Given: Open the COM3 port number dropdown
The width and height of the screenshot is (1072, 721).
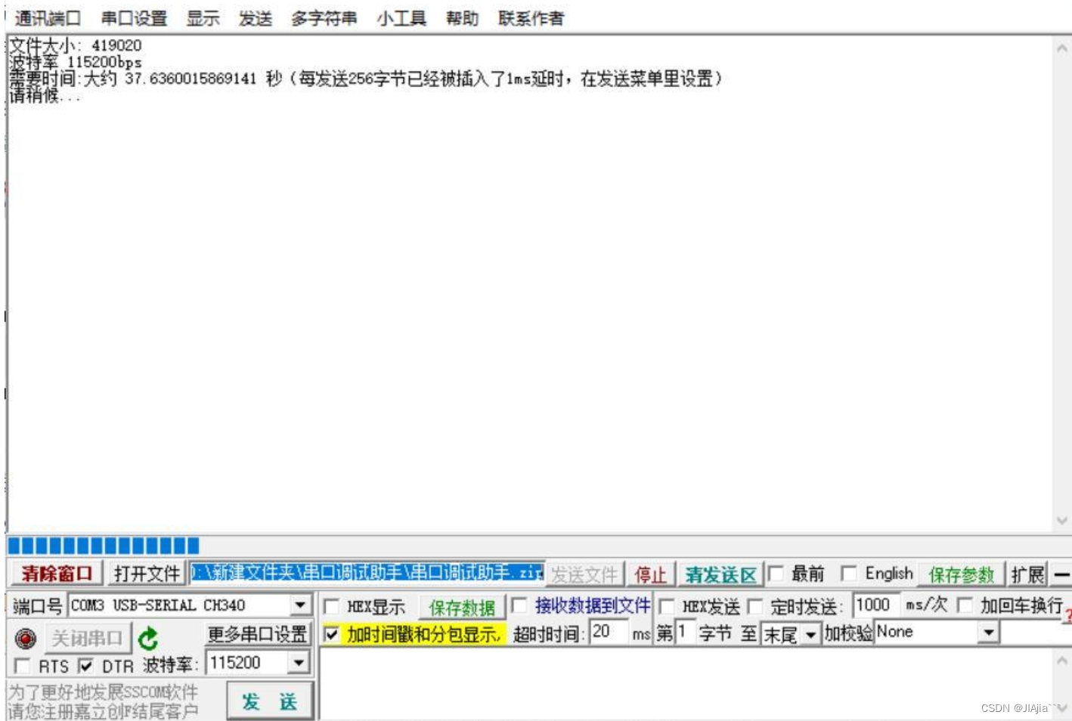Looking at the screenshot, I should click(300, 605).
